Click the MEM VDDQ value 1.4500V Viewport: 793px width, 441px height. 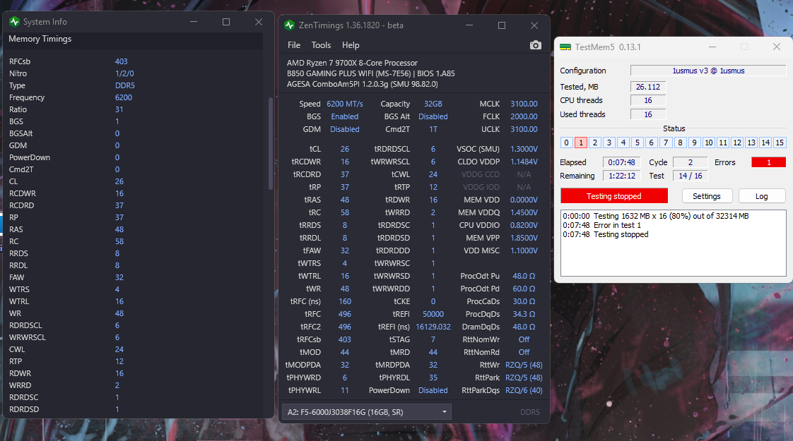[524, 212]
